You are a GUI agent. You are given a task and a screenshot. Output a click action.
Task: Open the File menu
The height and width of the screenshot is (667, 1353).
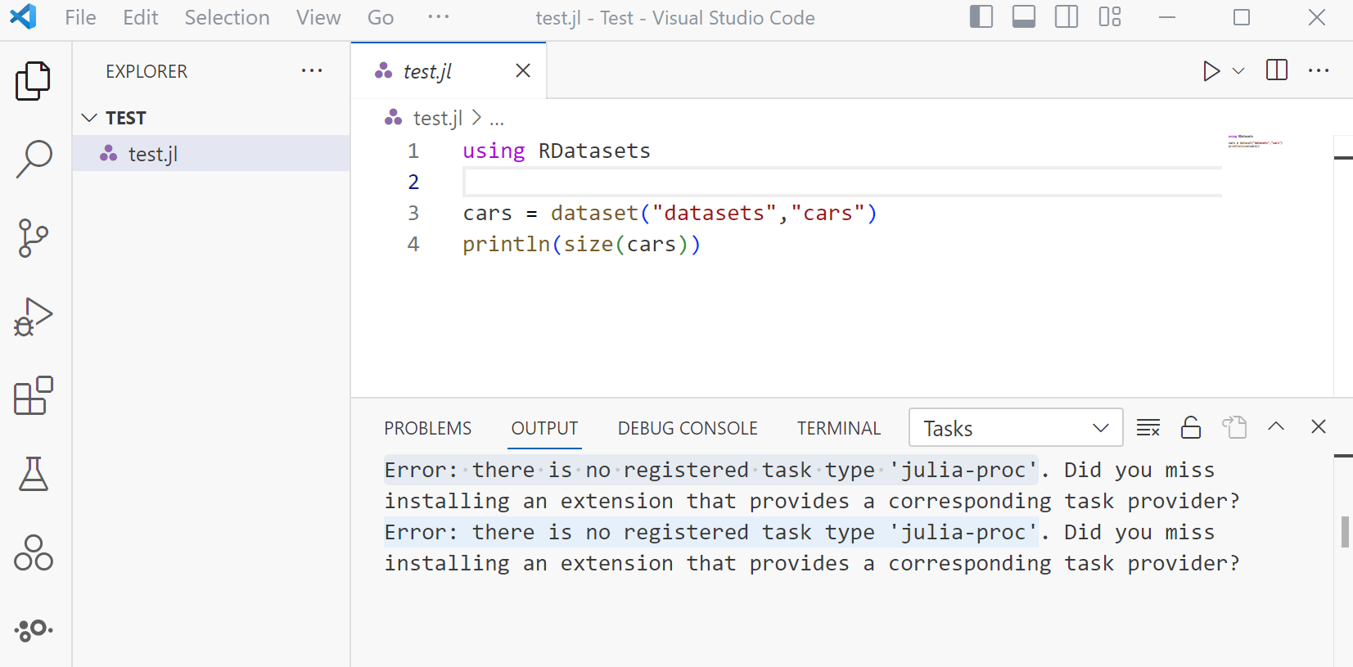click(x=80, y=17)
